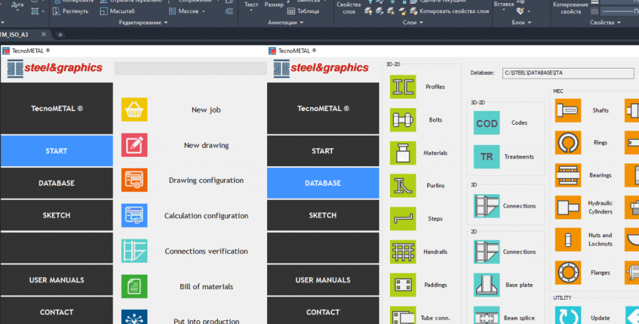
Task: Expand the Редактирование ribbon panel
Action: coord(144,22)
